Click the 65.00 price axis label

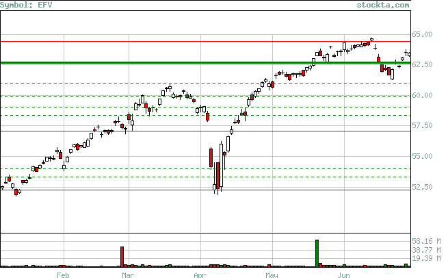coord(422,35)
